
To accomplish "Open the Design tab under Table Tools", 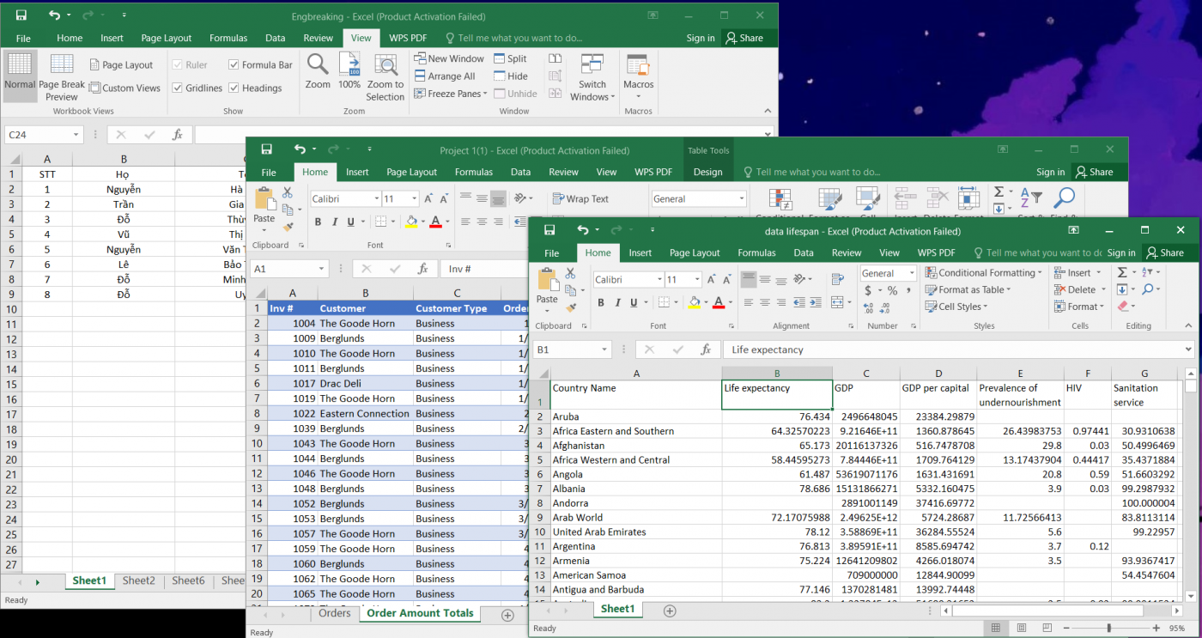I will tap(707, 172).
